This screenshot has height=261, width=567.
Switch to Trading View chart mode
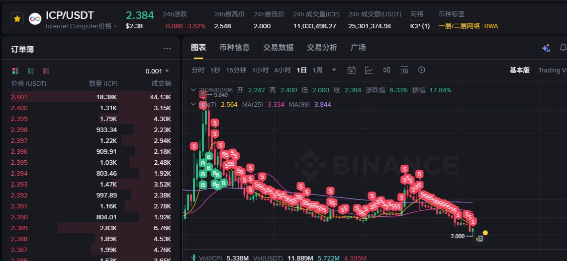[x=553, y=70]
